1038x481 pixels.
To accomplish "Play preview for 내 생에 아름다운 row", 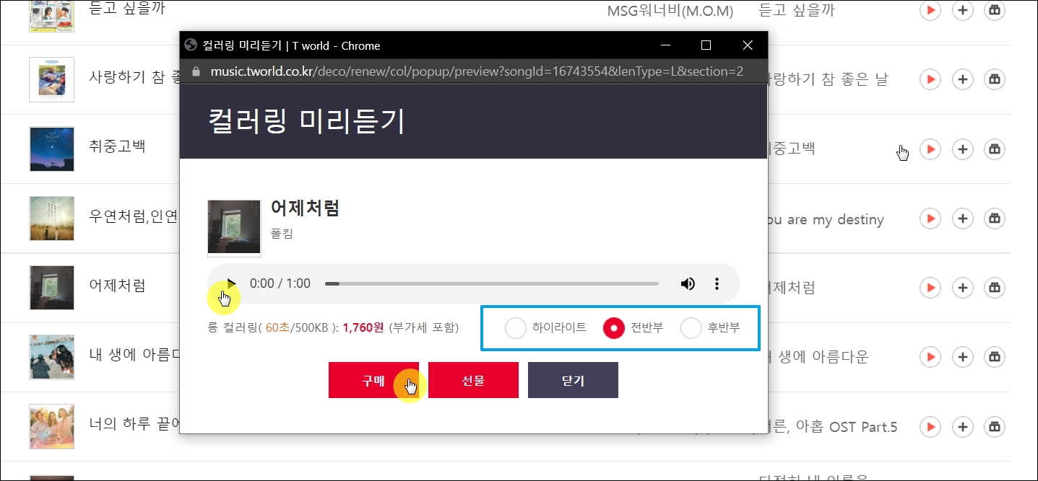I will point(930,357).
